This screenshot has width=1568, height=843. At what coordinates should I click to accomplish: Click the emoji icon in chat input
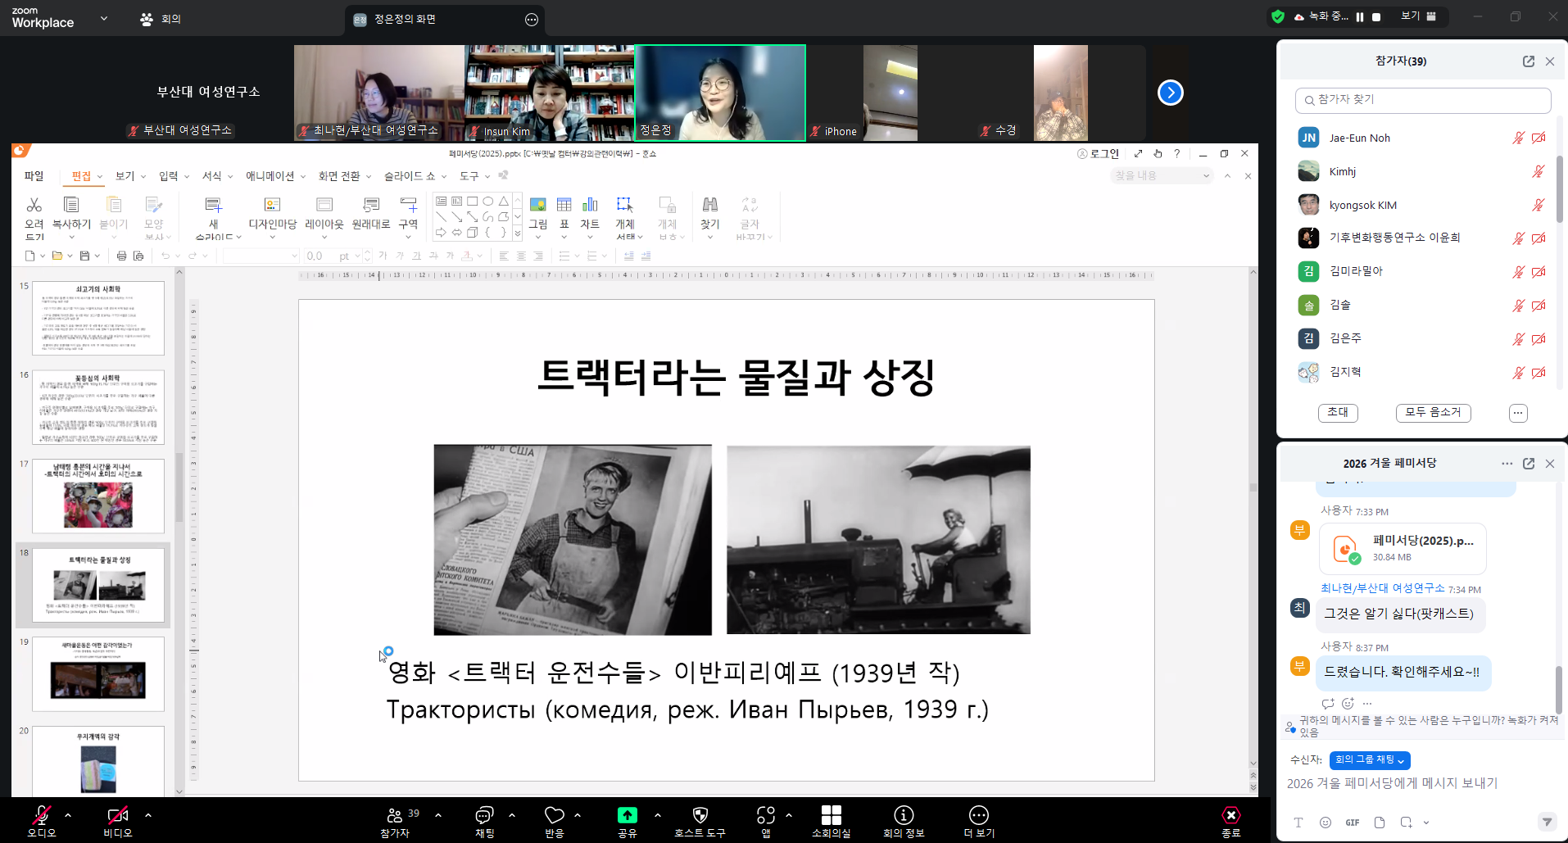pyautogui.click(x=1326, y=823)
